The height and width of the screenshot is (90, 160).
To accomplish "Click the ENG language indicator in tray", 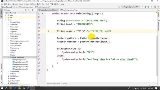I will [x=144, y=88].
